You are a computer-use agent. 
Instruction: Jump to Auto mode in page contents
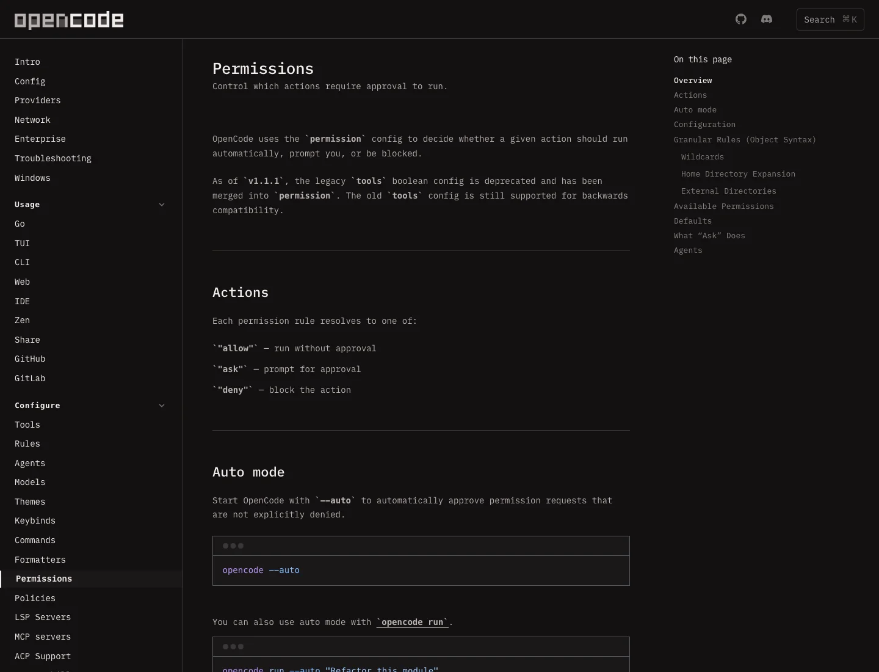tap(695, 109)
